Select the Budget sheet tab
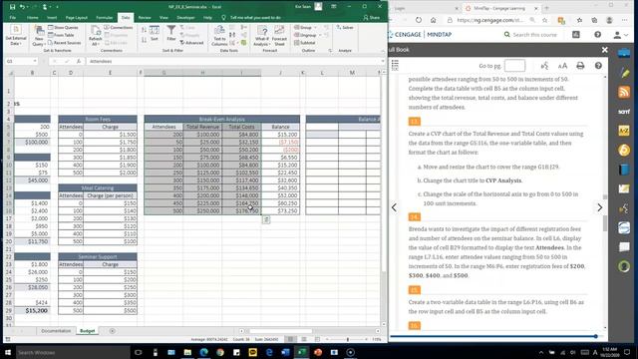The image size is (638, 359). pyautogui.click(x=87, y=331)
